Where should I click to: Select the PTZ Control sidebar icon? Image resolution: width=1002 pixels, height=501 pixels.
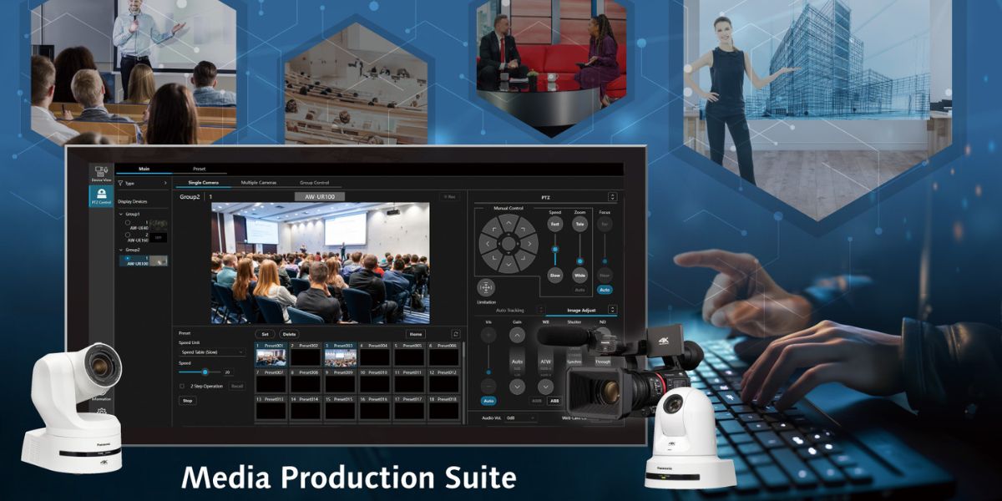[x=100, y=195]
